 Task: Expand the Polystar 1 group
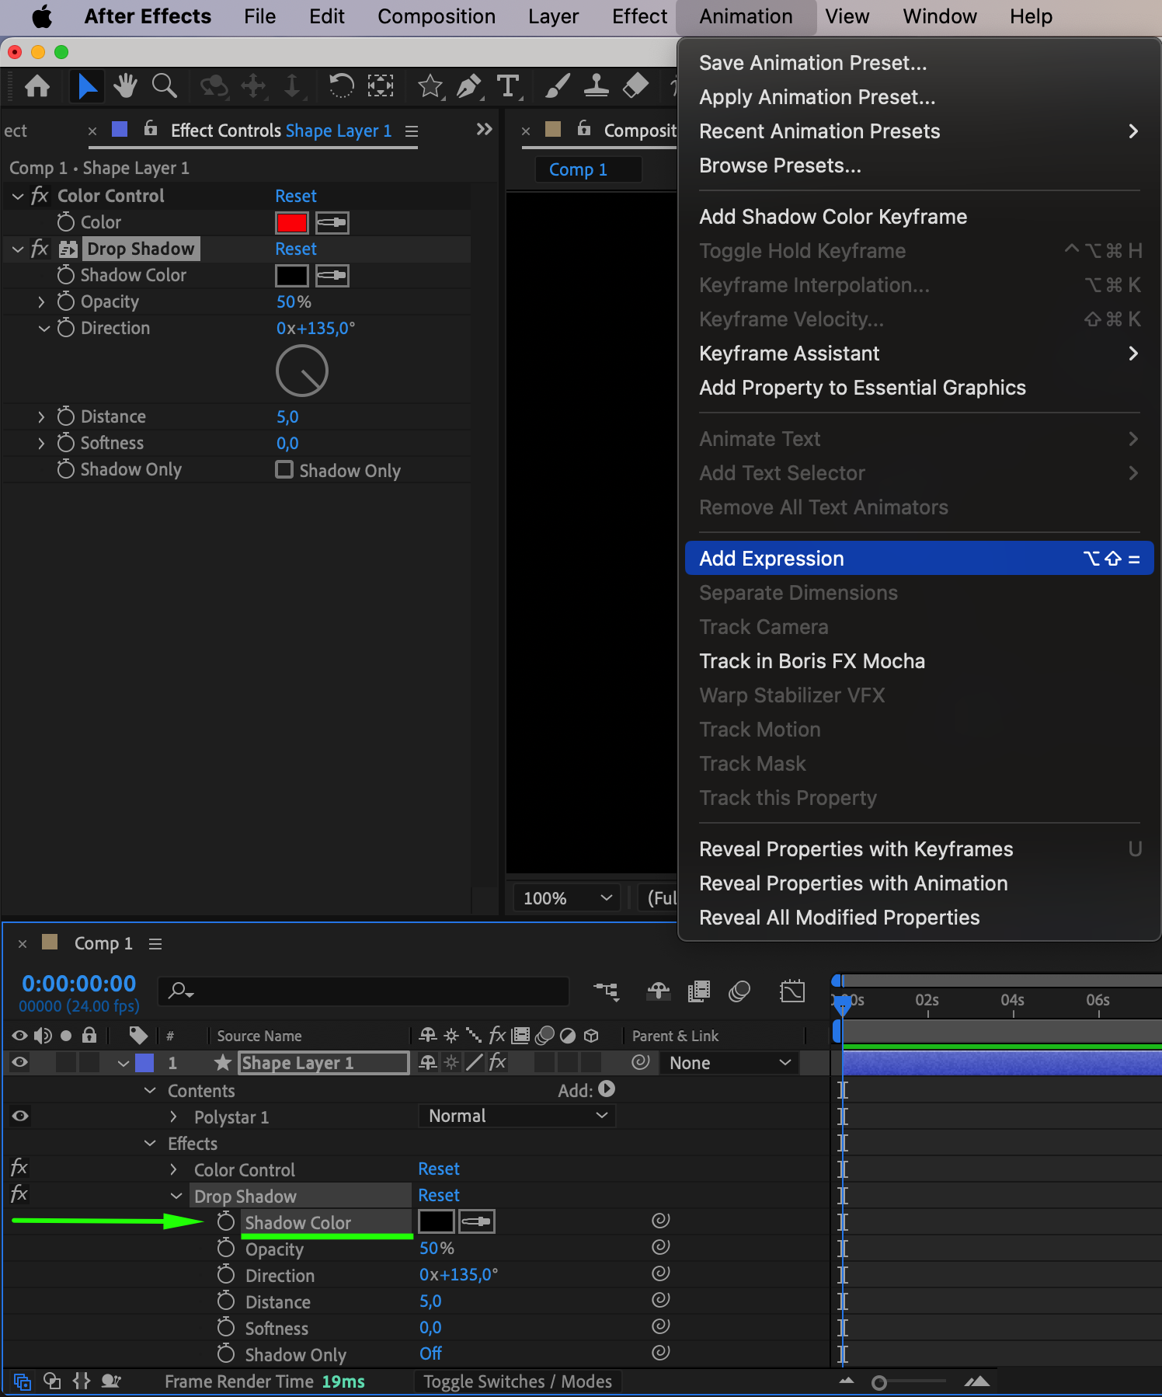point(174,1117)
